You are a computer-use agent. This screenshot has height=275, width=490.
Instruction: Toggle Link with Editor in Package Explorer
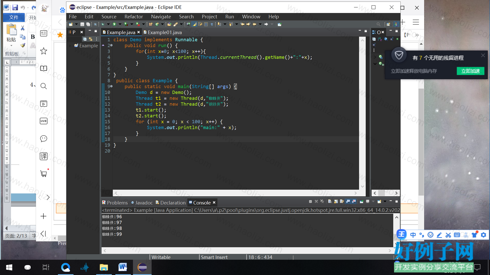tap(90, 39)
